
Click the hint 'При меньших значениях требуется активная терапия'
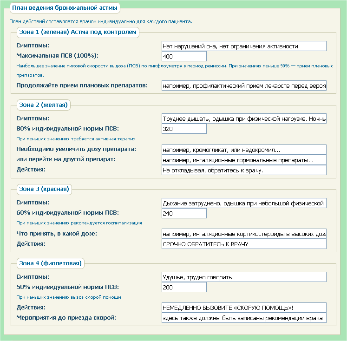coord(76,139)
